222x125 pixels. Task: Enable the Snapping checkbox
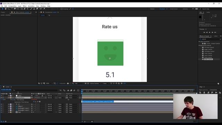click(x=62, y=9)
